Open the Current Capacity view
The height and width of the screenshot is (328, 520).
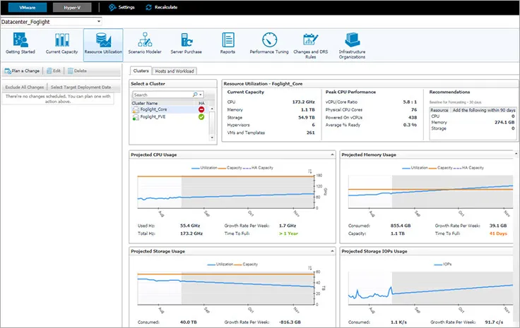pyautogui.click(x=62, y=42)
